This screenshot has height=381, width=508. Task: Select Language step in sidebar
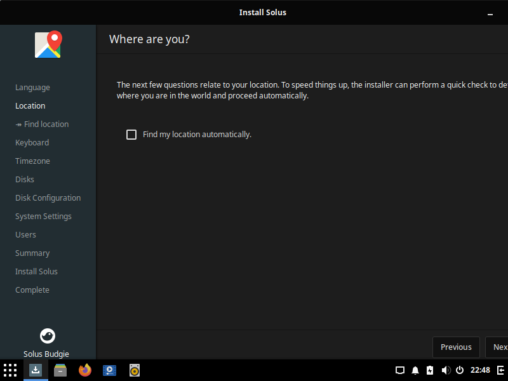32,88
